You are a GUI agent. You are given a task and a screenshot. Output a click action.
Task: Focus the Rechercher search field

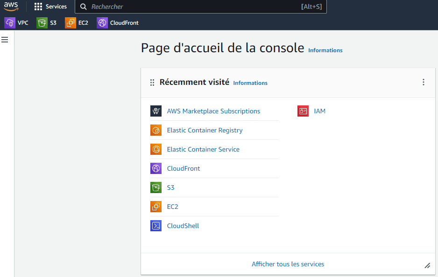[x=201, y=7]
